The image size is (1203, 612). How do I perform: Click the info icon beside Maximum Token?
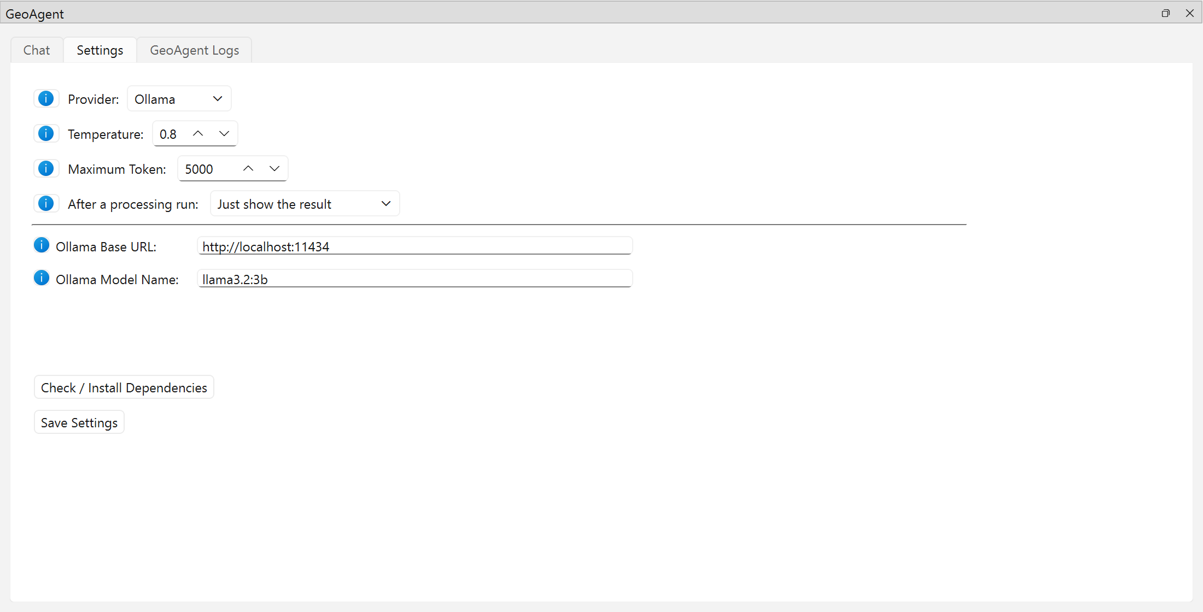[x=46, y=169]
